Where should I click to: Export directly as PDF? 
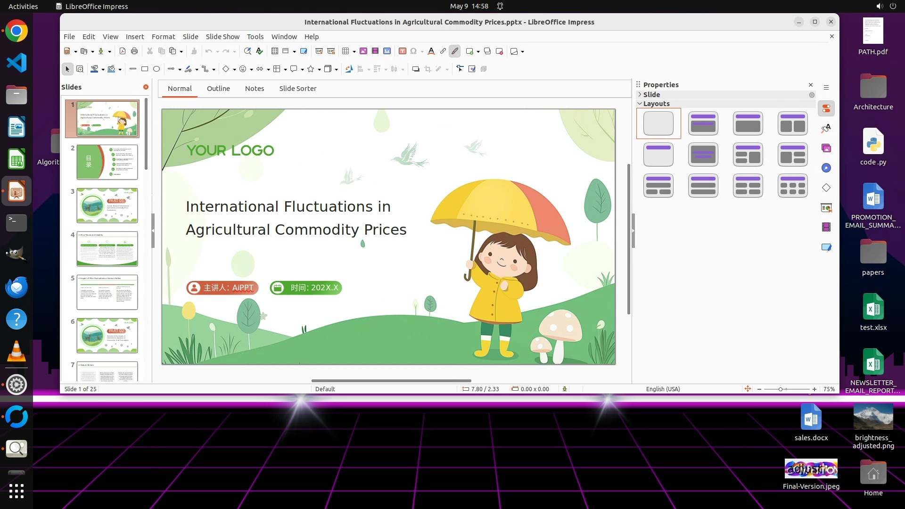click(x=123, y=51)
